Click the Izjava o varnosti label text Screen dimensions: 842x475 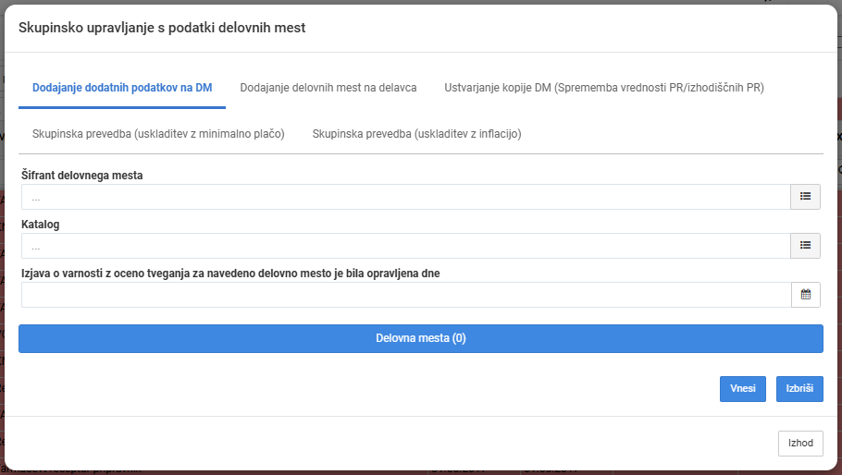pos(230,274)
